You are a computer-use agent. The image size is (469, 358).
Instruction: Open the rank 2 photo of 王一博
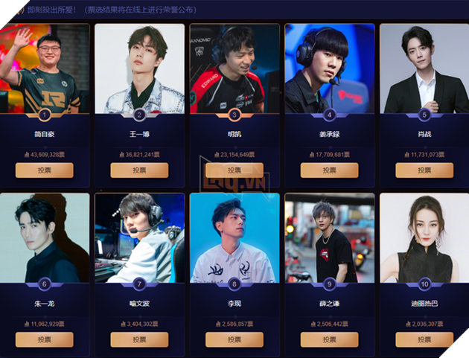pos(139,68)
